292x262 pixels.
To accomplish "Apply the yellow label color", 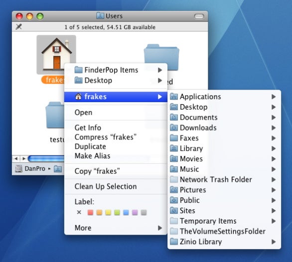I will coord(108,212).
